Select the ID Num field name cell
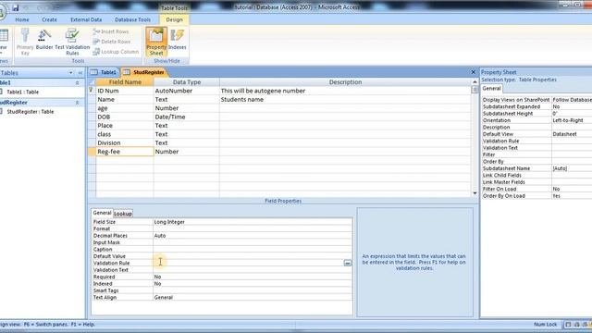 (x=125, y=91)
